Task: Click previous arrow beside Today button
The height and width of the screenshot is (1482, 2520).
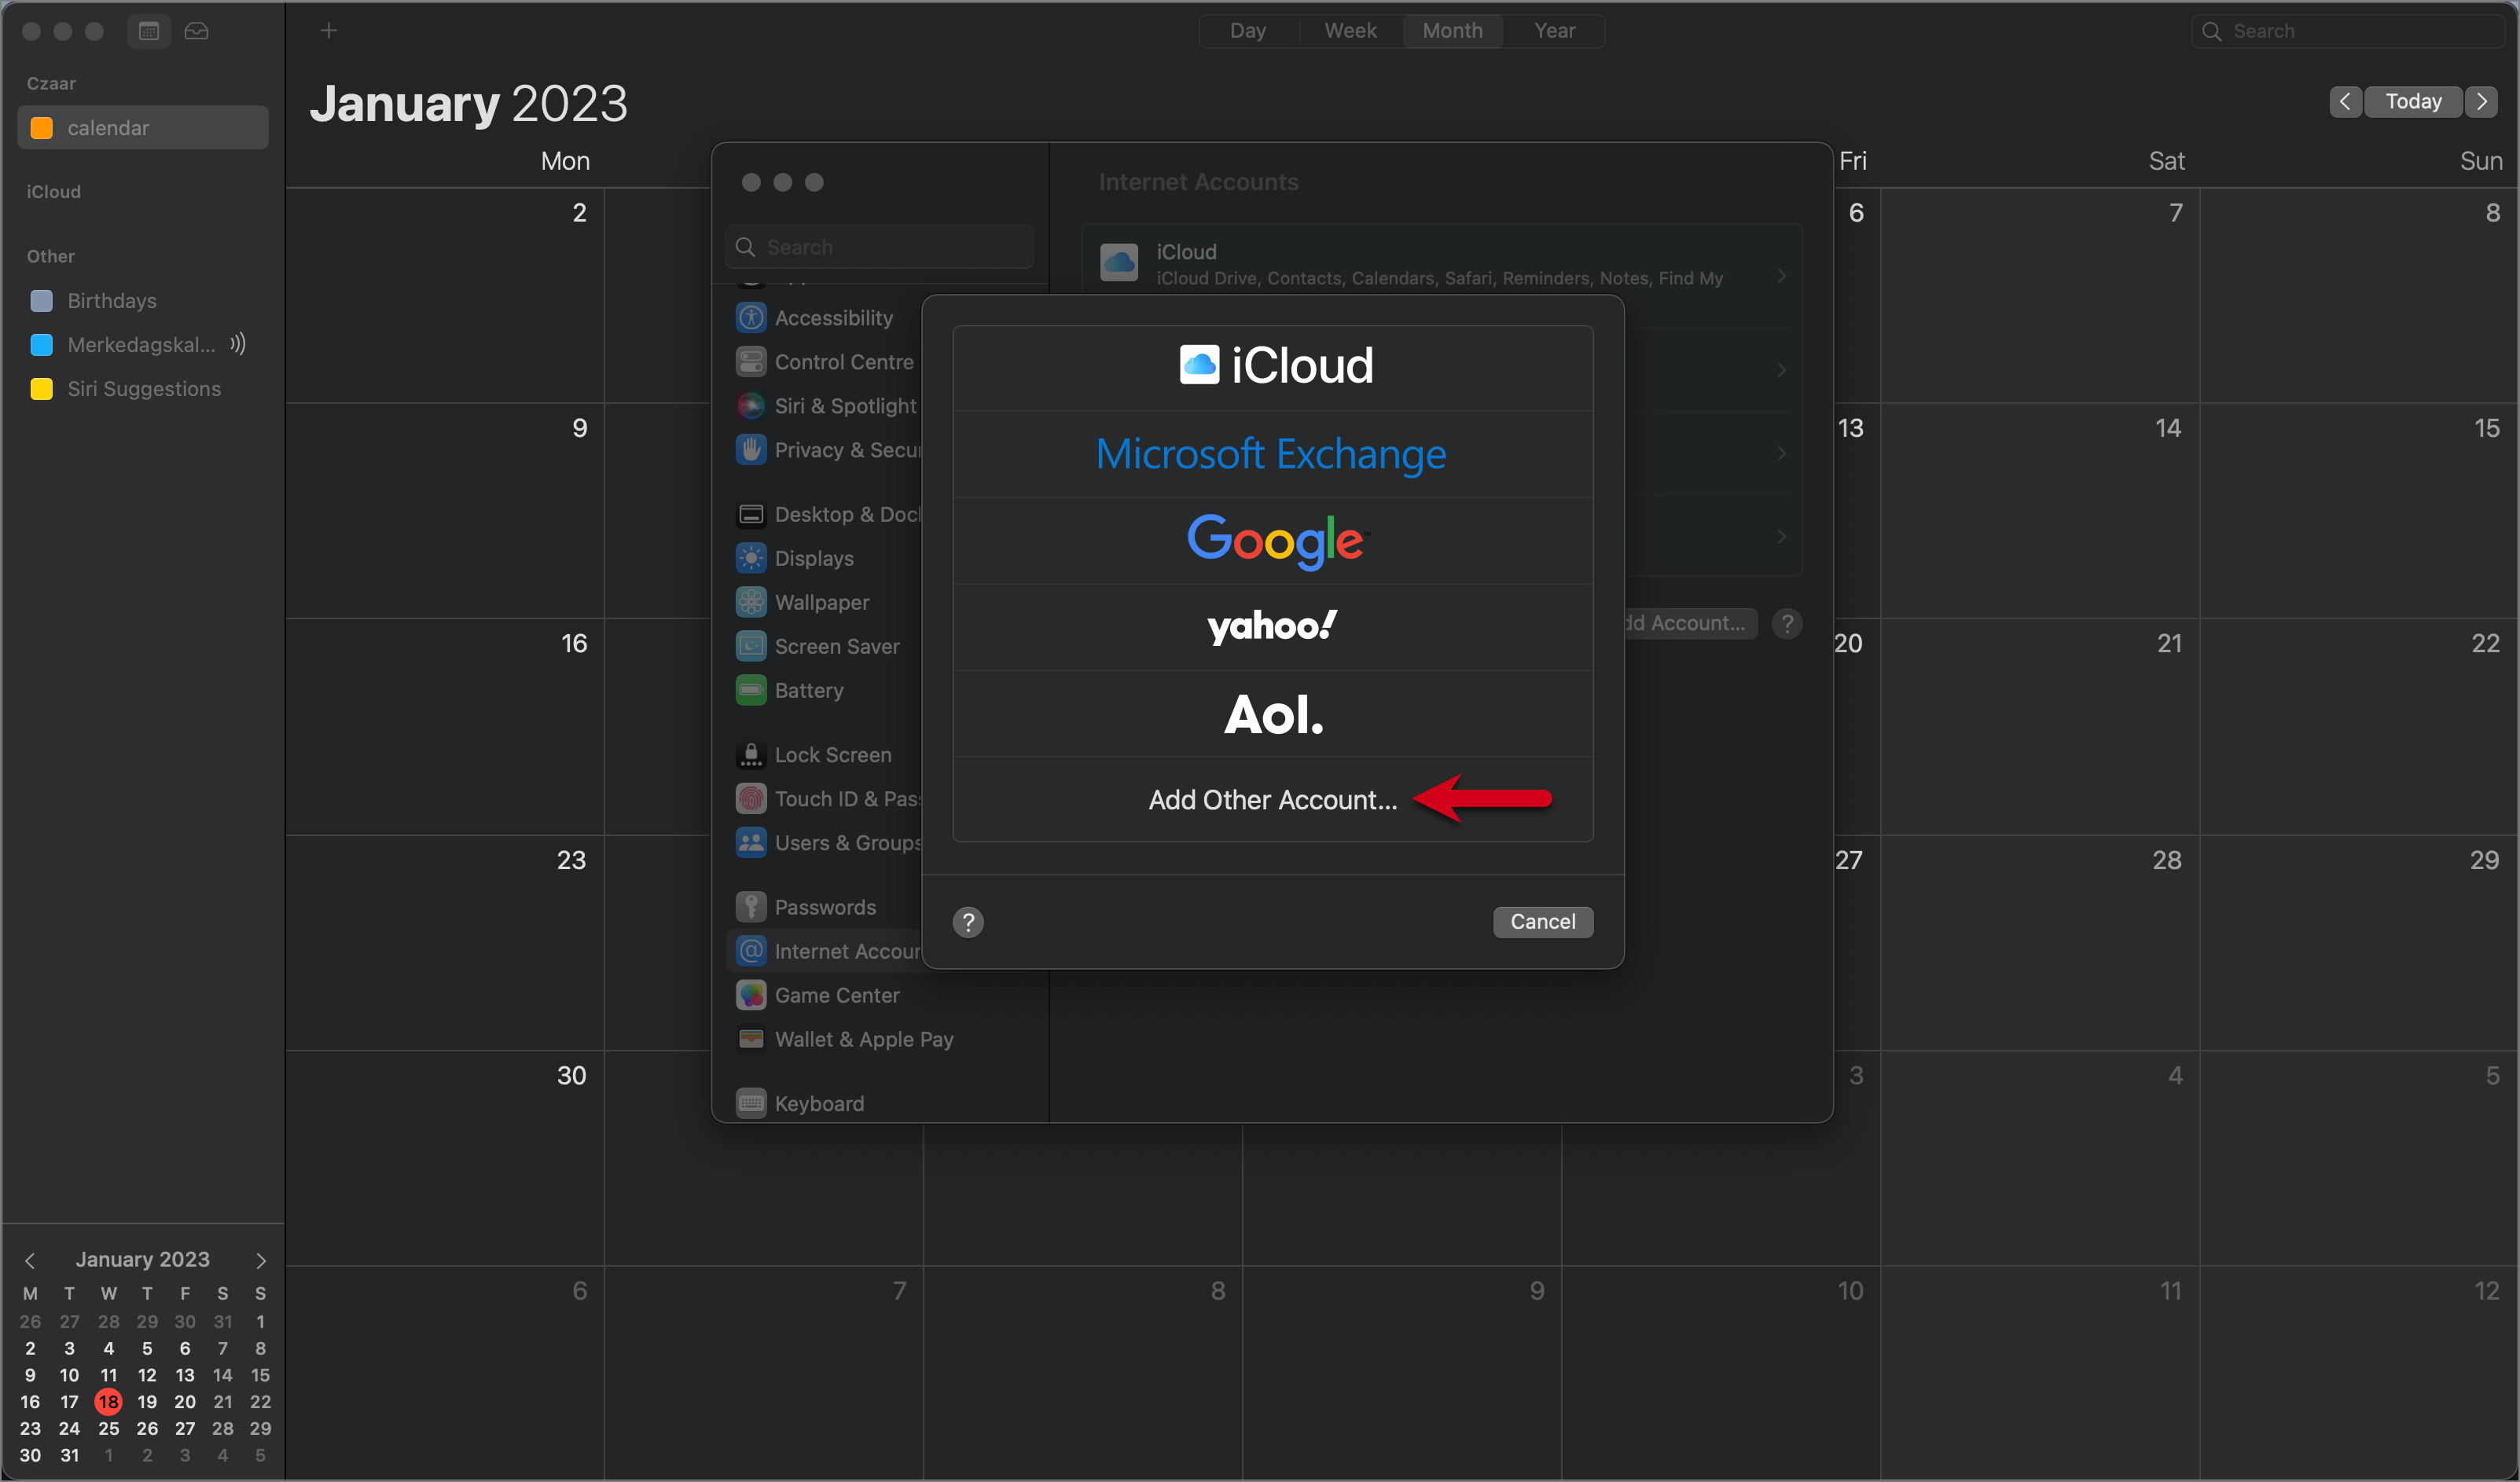Action: [x=2345, y=102]
